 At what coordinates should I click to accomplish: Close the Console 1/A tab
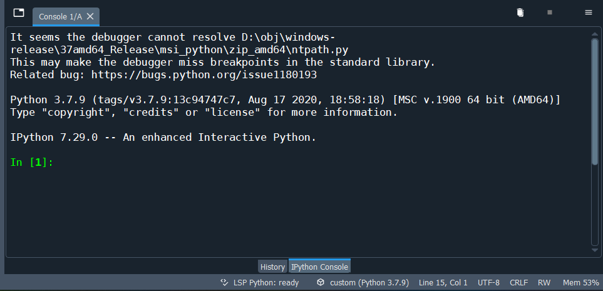point(90,16)
